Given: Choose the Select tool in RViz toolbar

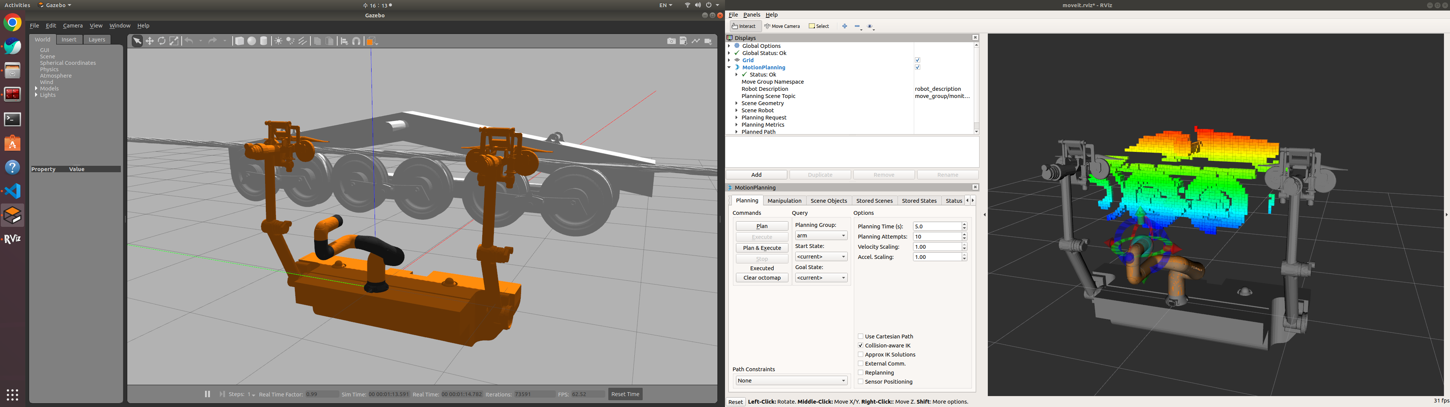Looking at the screenshot, I should tap(819, 26).
